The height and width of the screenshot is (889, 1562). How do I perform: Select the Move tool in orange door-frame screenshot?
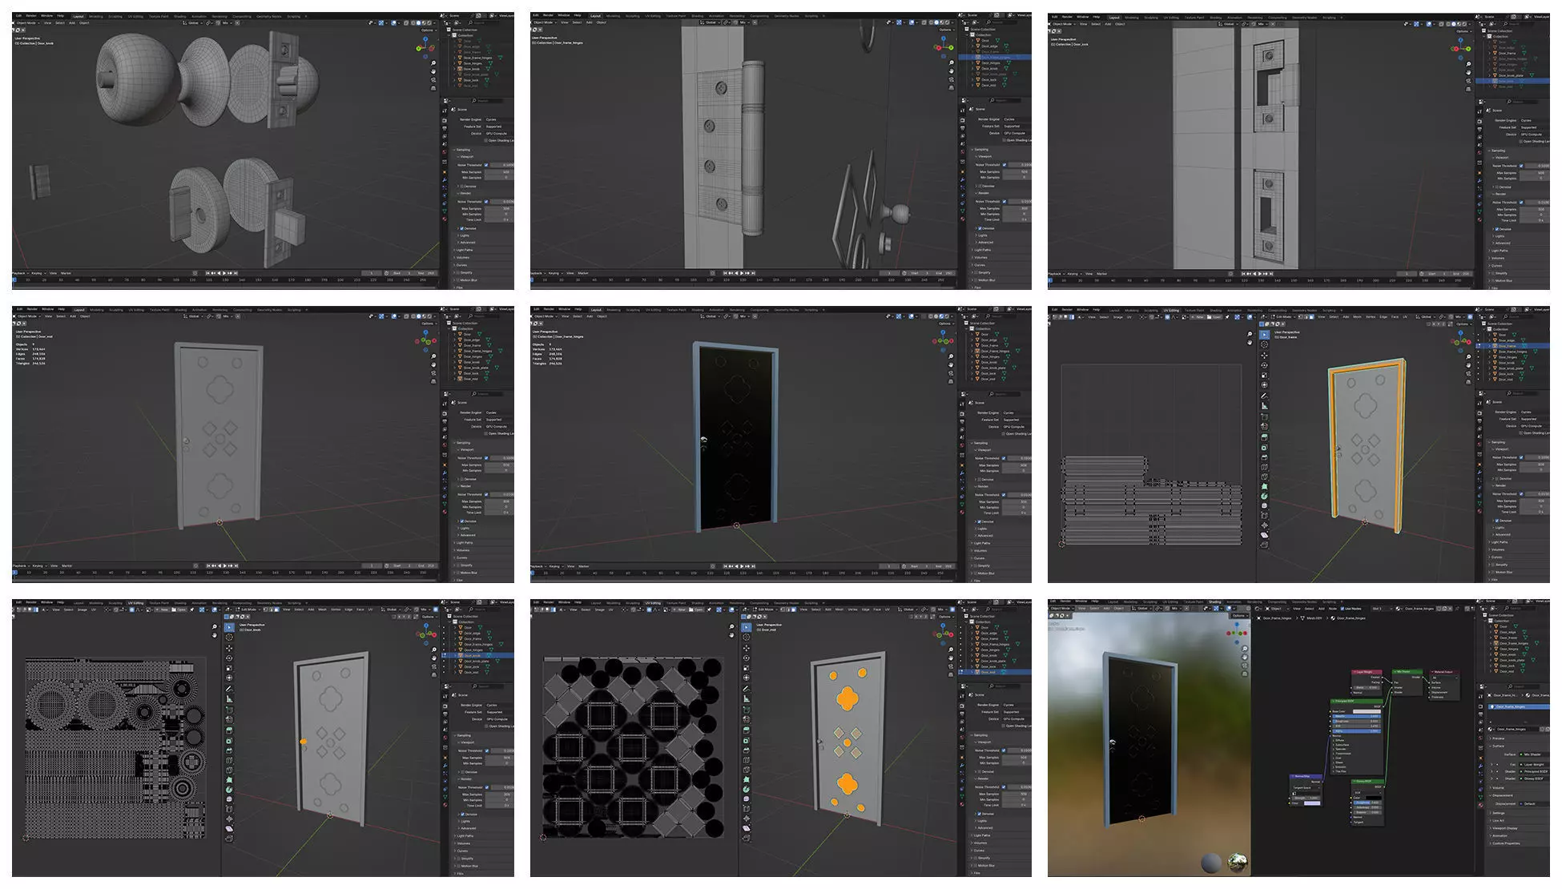pos(1265,356)
